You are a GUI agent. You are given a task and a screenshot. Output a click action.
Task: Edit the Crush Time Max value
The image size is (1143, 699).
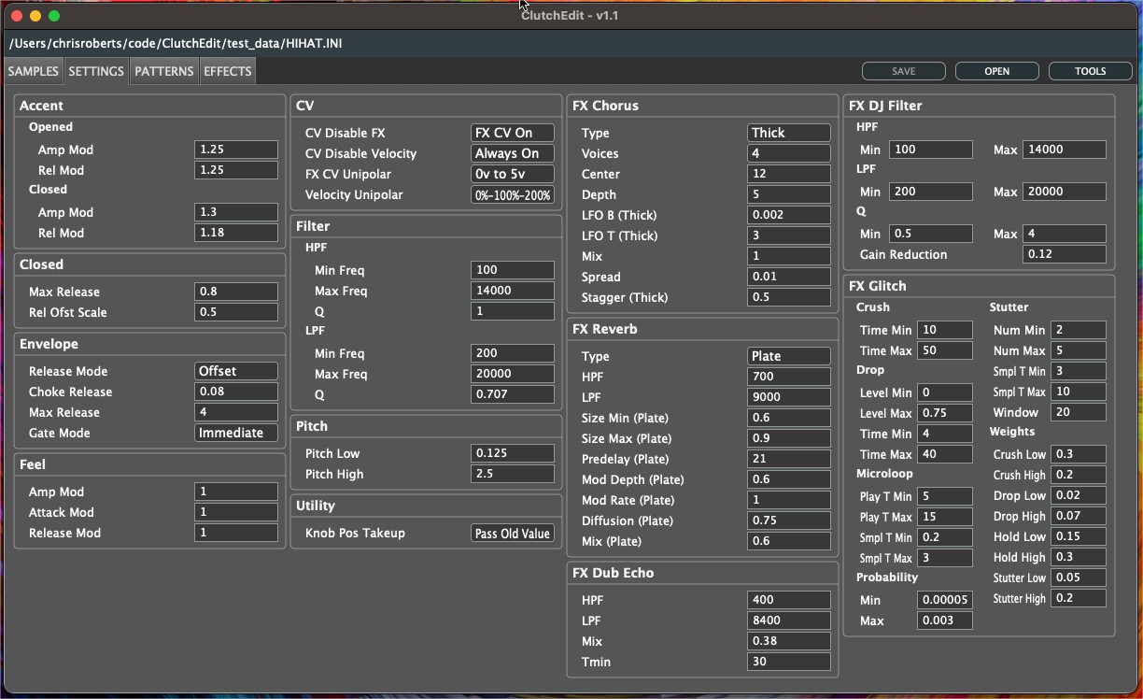point(945,350)
